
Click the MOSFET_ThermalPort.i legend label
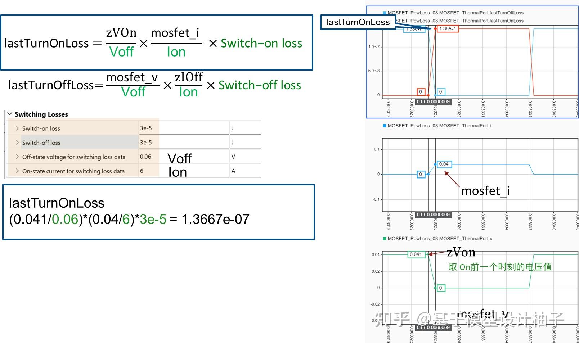[x=439, y=126]
